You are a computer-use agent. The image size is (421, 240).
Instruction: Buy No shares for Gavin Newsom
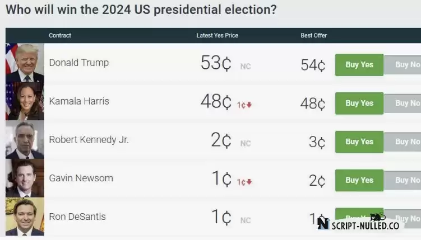[x=403, y=180]
